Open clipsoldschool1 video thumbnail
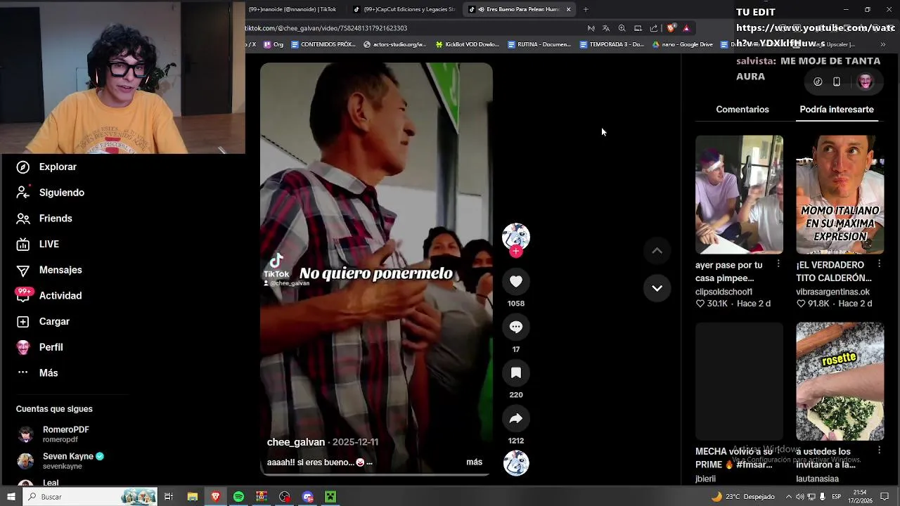The height and width of the screenshot is (506, 900). pyautogui.click(x=739, y=195)
